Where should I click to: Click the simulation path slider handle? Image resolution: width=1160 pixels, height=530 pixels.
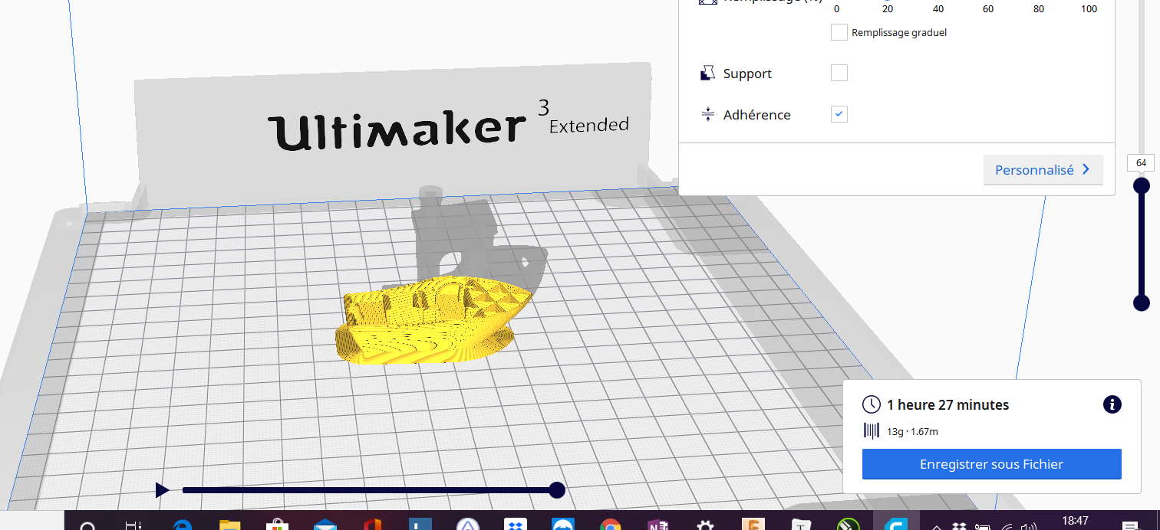558,490
